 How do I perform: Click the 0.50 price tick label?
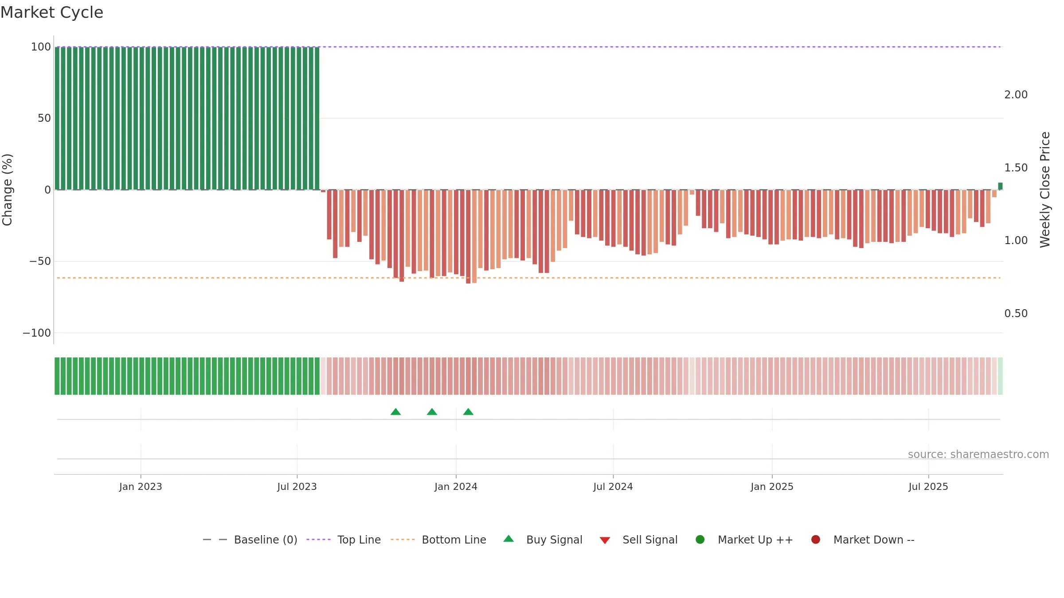(1016, 314)
